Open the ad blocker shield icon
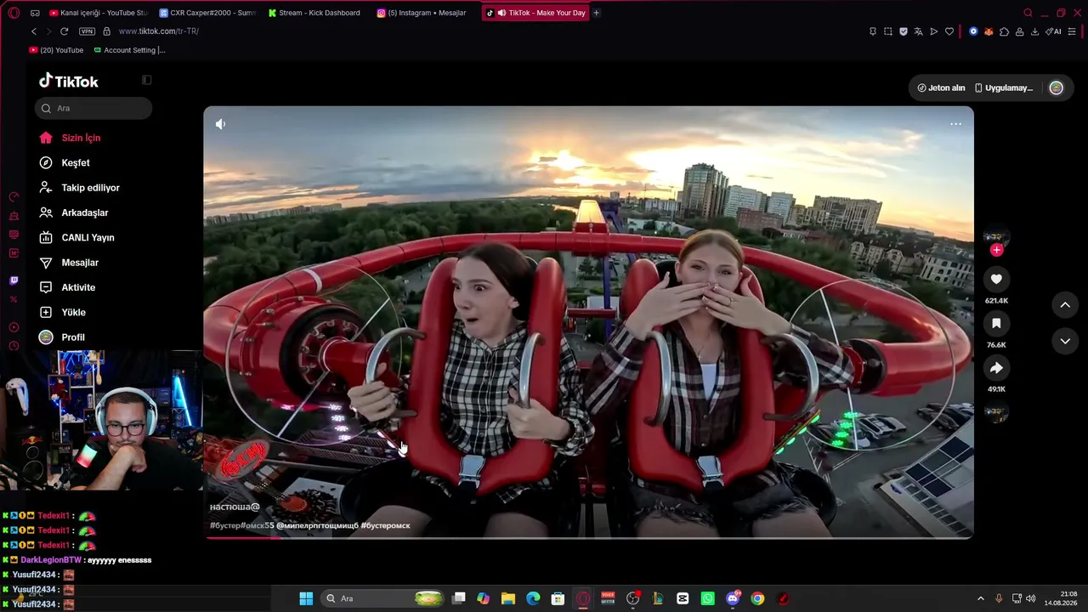This screenshot has height=612, width=1088. tap(903, 31)
